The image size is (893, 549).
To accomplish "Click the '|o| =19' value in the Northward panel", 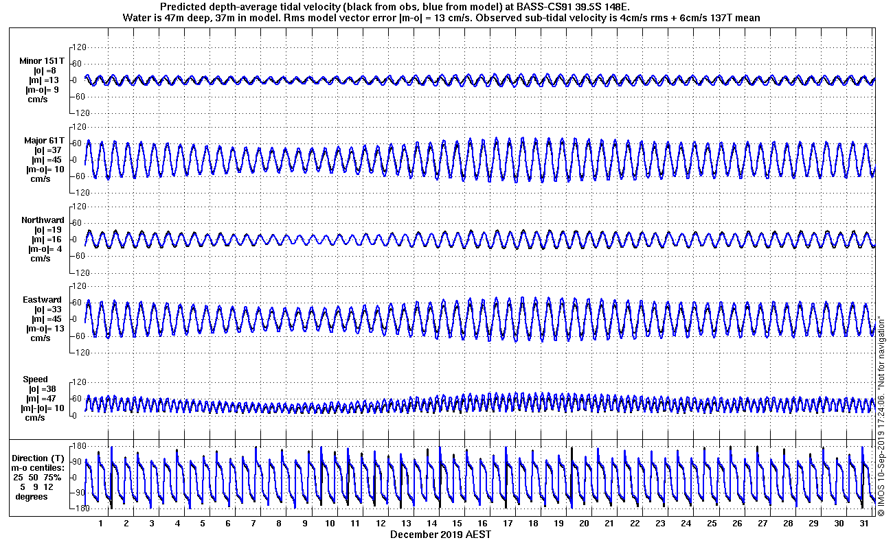I will [x=47, y=230].
